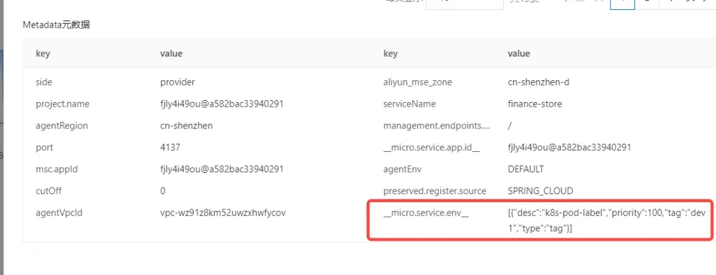Click the Metadata元数据 section heading
Image resolution: width=716 pixels, height=275 pixels.
pos(56,25)
